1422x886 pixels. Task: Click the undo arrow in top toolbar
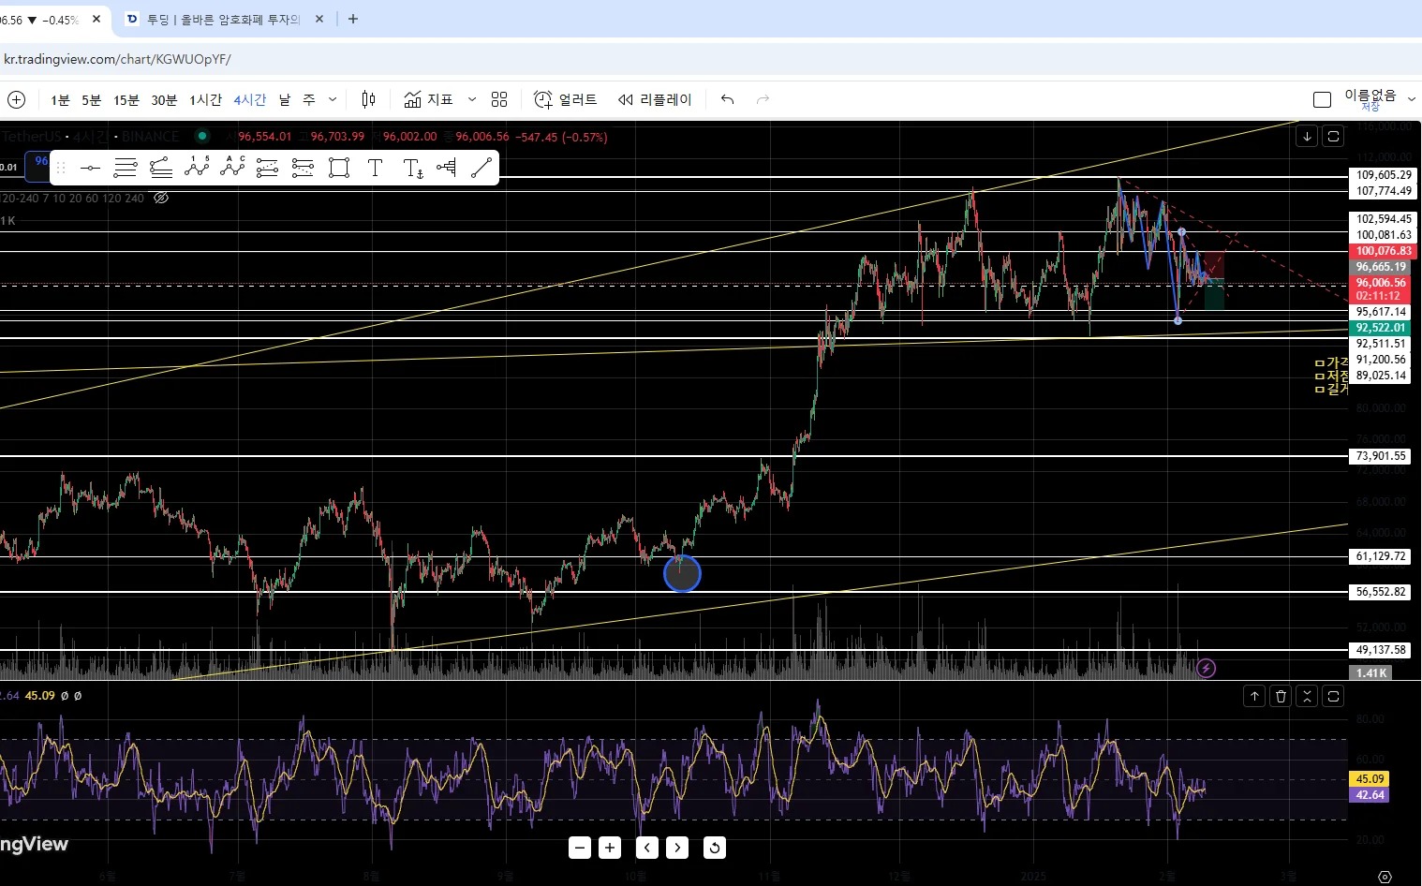pos(727,99)
